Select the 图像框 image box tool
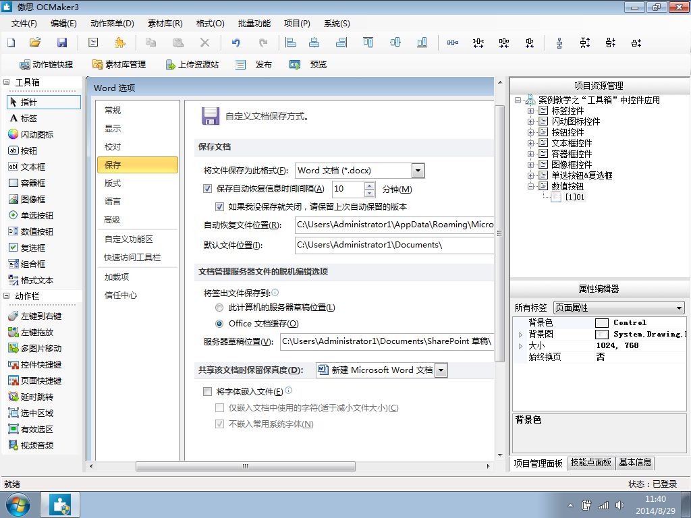The width and height of the screenshot is (691, 518). pos(27,200)
